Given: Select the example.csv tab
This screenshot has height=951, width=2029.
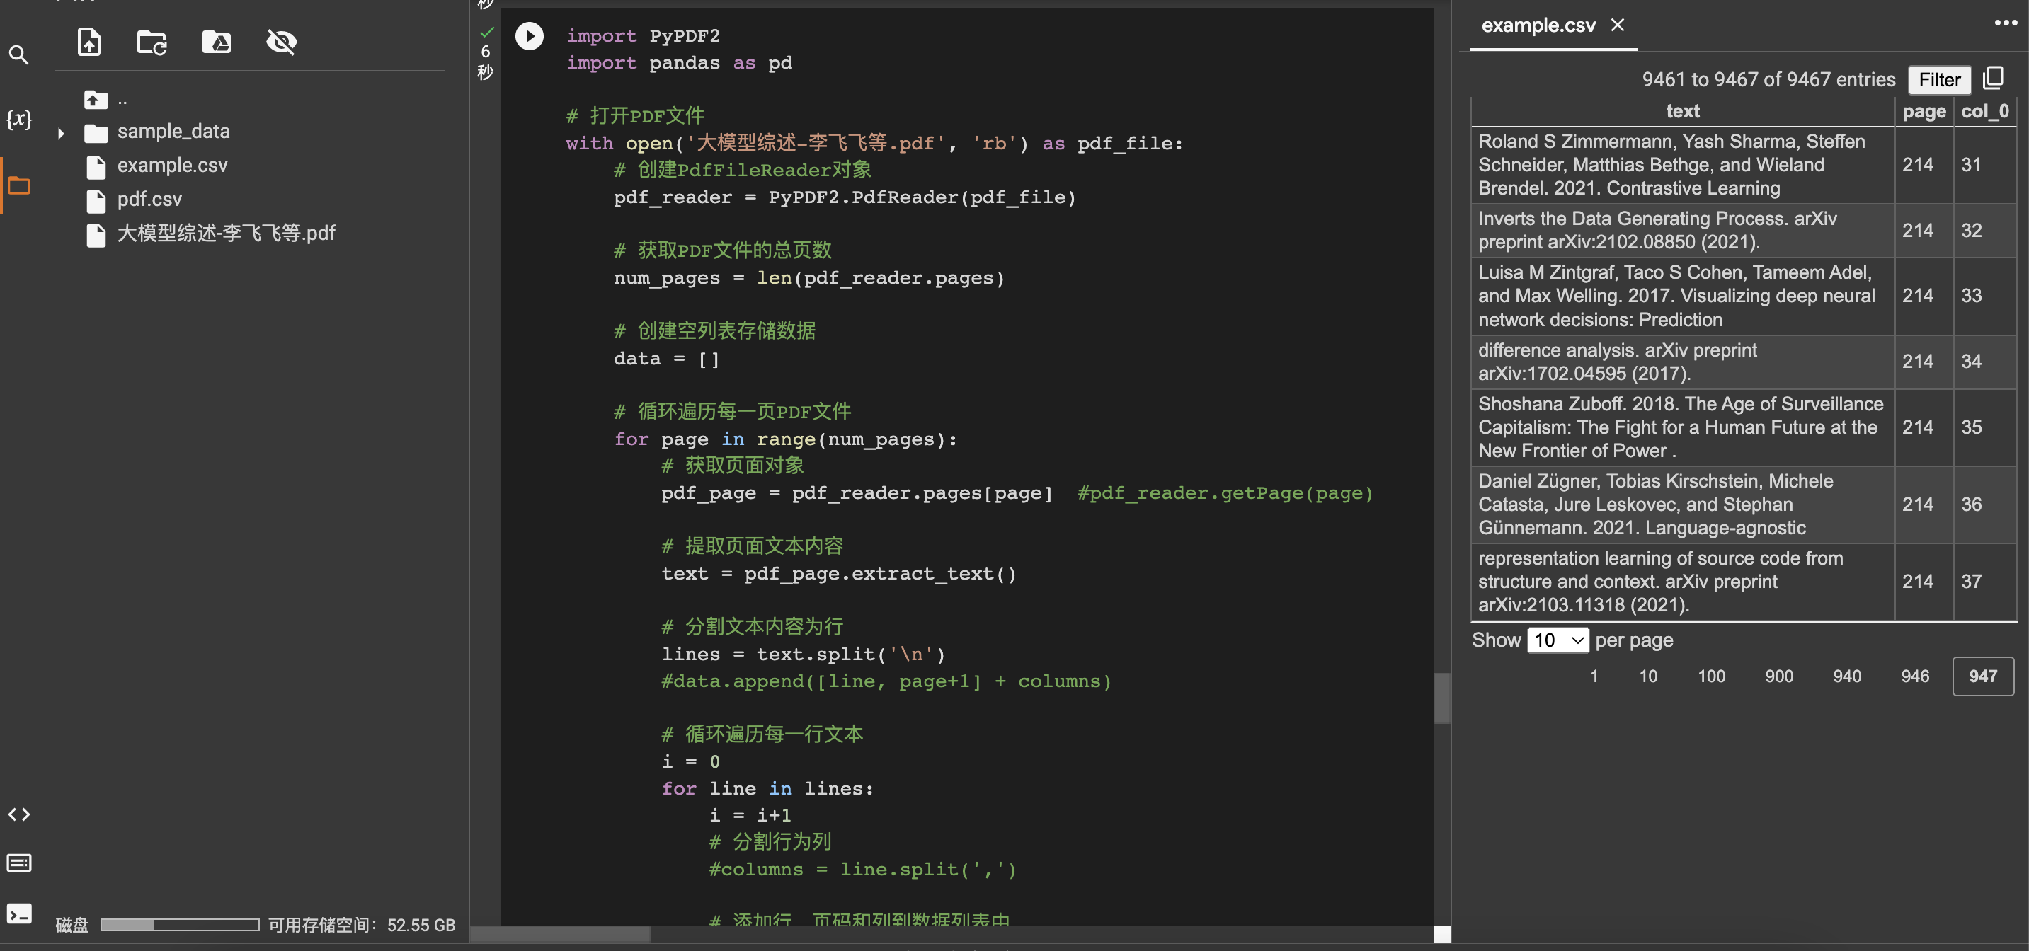Looking at the screenshot, I should pos(1538,25).
